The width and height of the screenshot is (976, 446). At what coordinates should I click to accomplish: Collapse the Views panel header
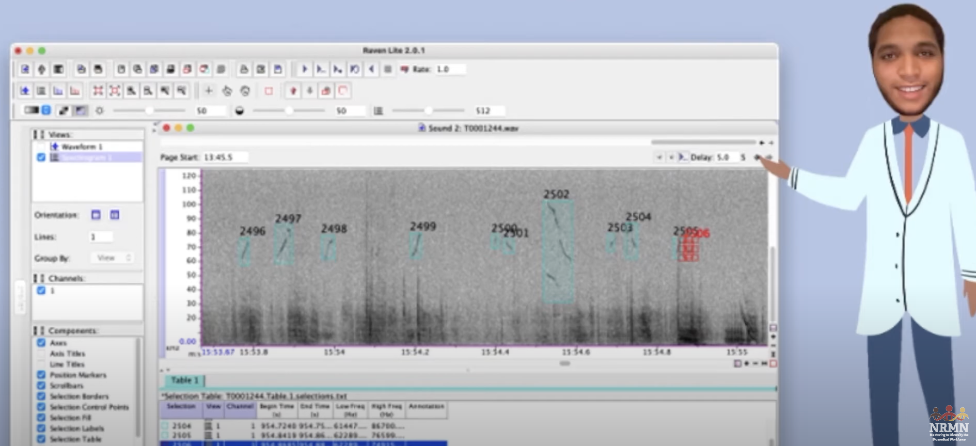pos(87,134)
